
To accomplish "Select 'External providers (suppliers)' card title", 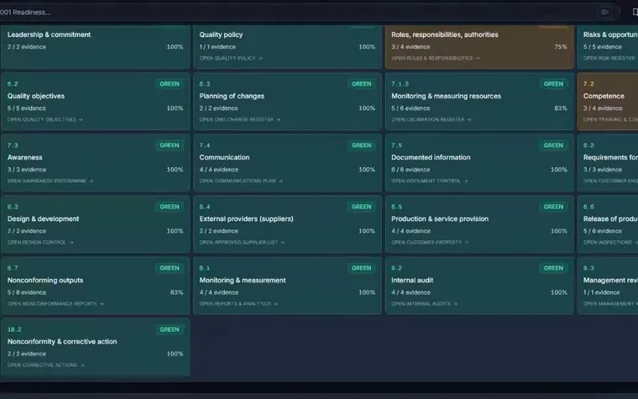I will point(246,219).
